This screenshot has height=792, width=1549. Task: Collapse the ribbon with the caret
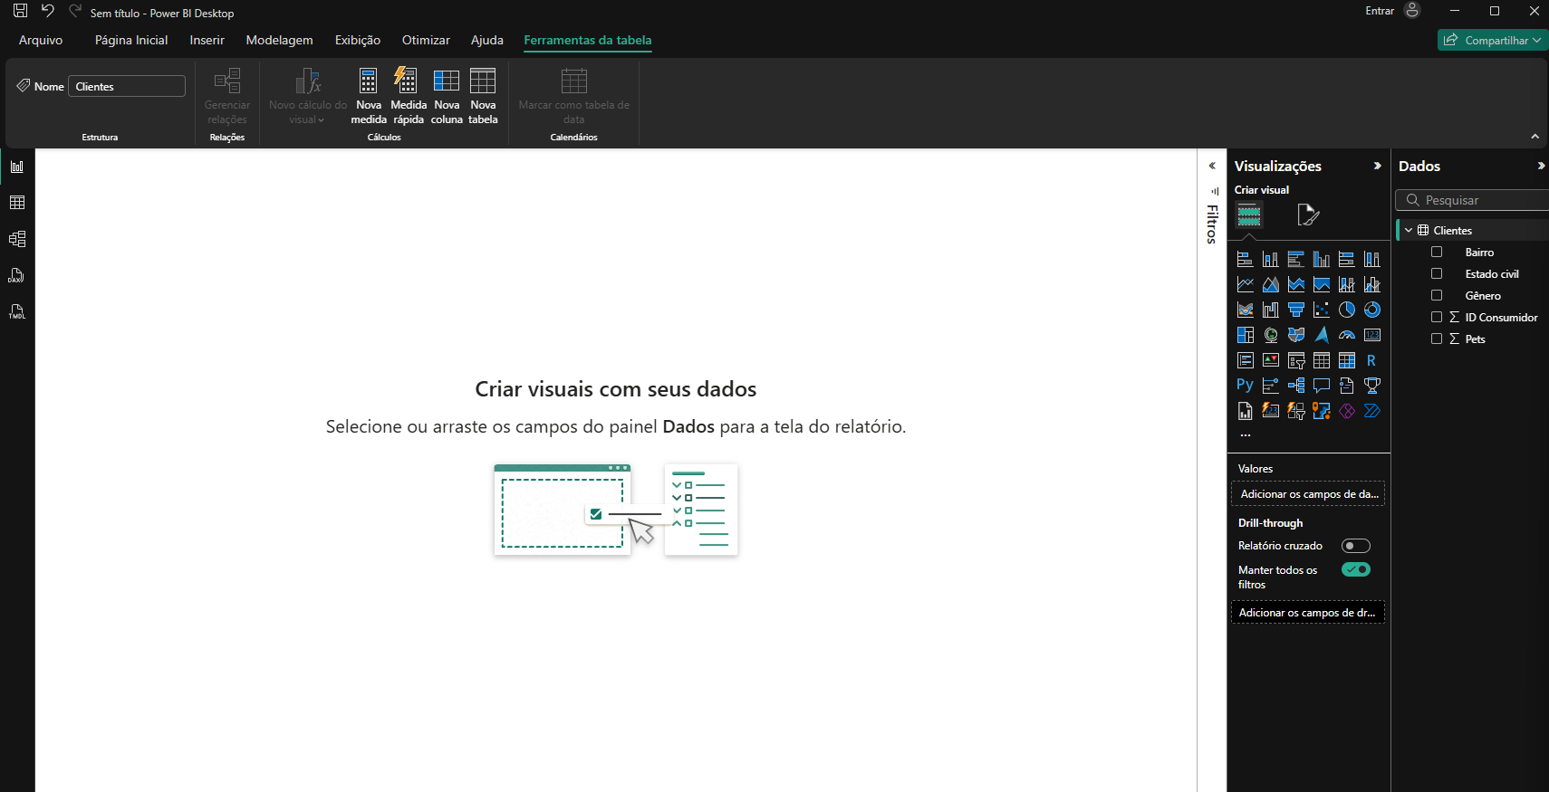(x=1535, y=137)
